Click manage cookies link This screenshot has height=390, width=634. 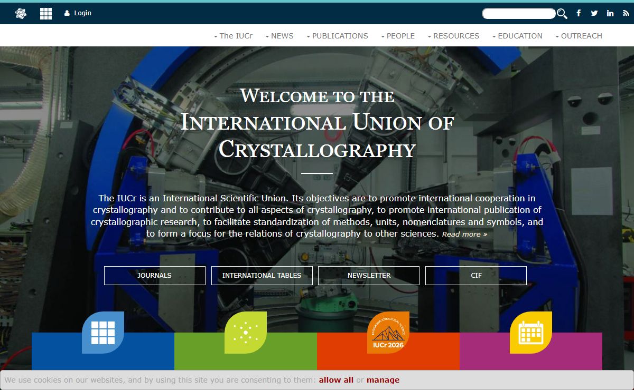coord(383,380)
